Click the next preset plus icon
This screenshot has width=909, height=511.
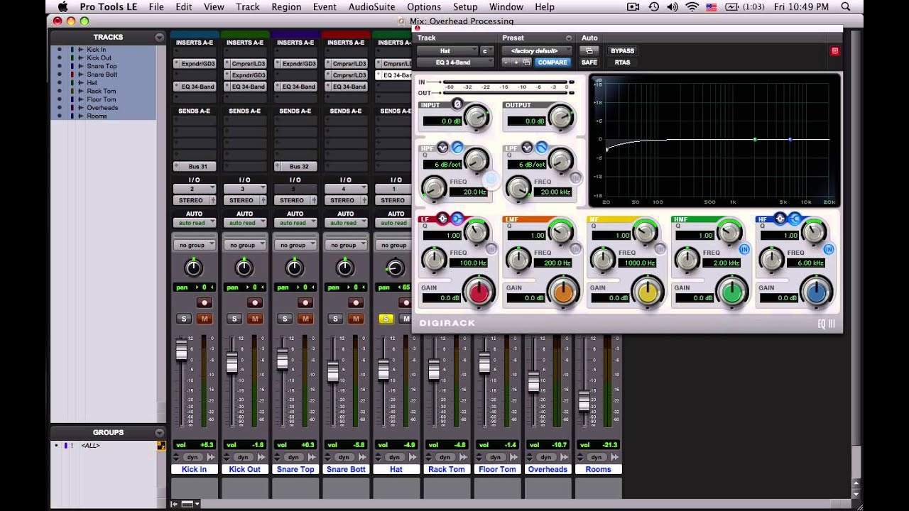(x=516, y=62)
